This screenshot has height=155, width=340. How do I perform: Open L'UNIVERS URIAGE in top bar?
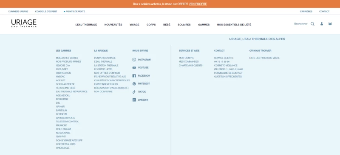(18, 11)
